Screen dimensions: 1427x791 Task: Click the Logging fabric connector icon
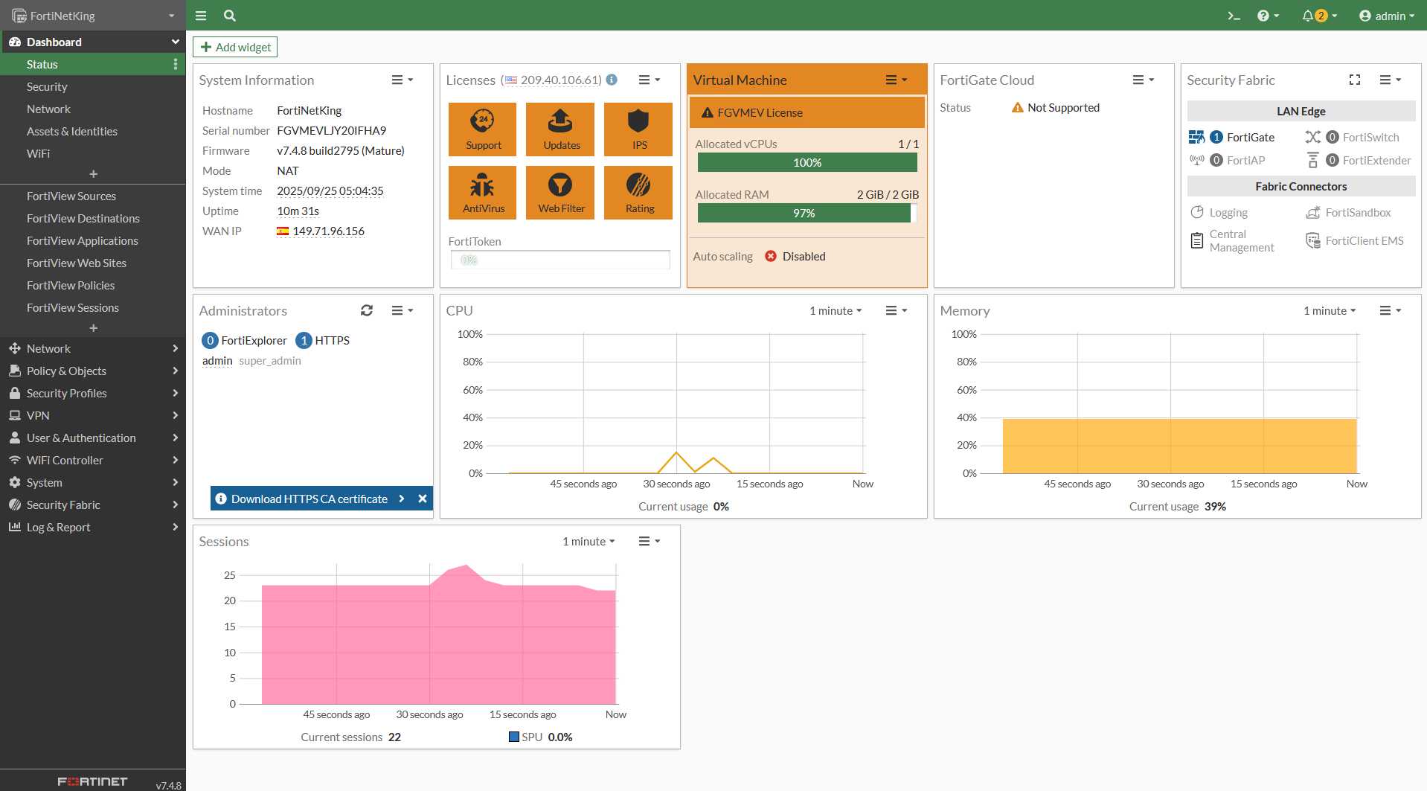tap(1197, 212)
